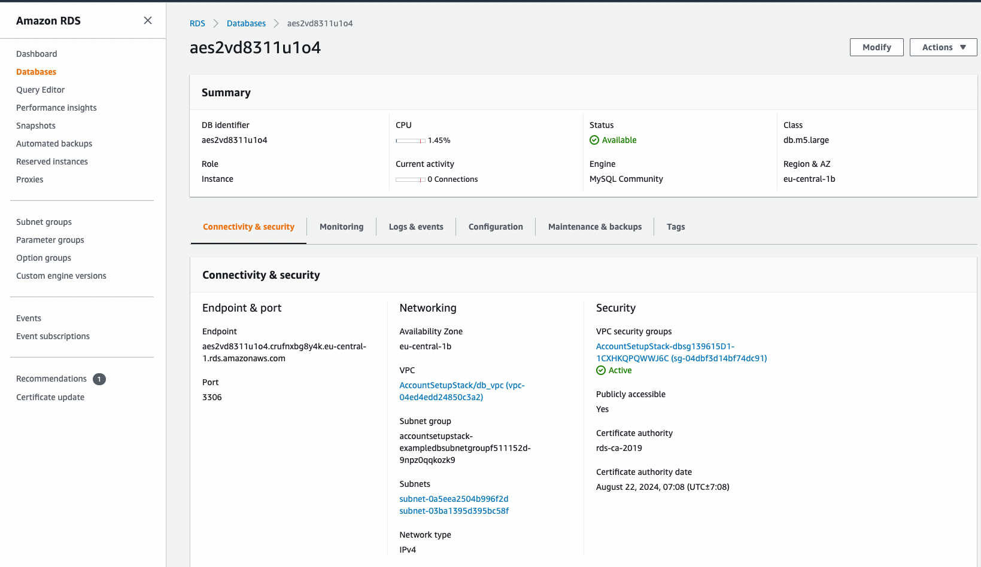981x567 pixels.
Task: Go to Proxies in sidebar
Action: click(x=30, y=179)
